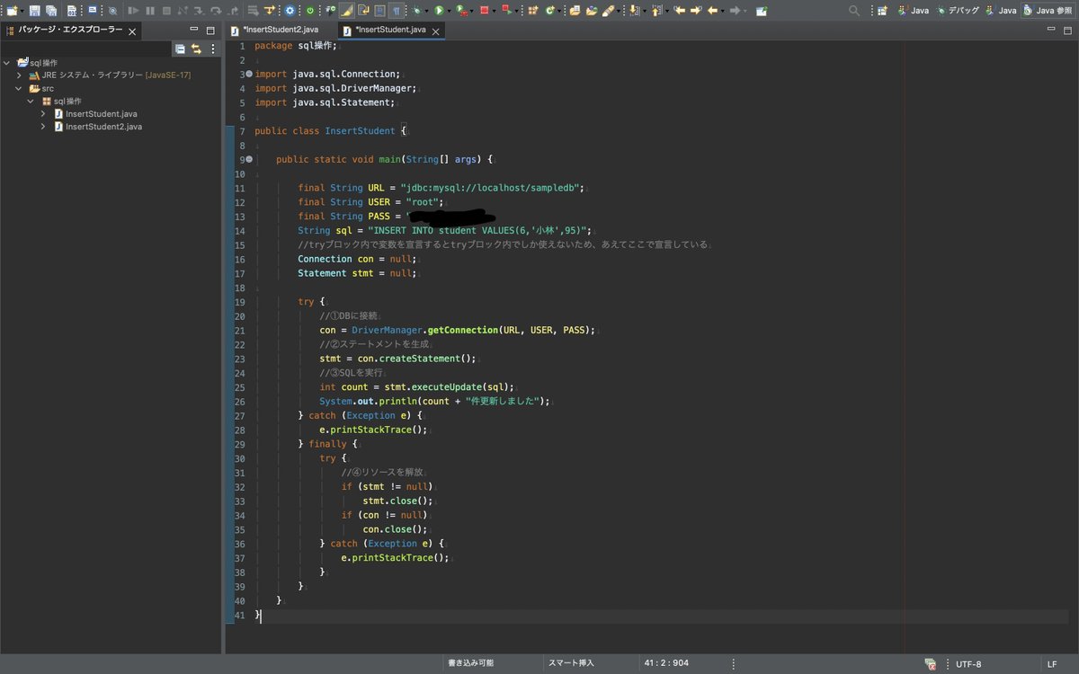This screenshot has width=1079, height=674.
Task: Go to Last Edit Location icon
Action: point(680,11)
